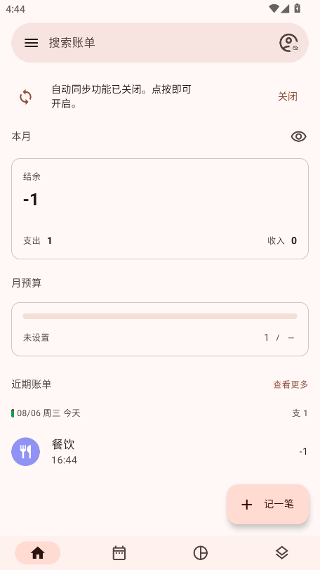Tap the auto-sync refresh icon
The height and width of the screenshot is (570, 320).
[25, 97]
